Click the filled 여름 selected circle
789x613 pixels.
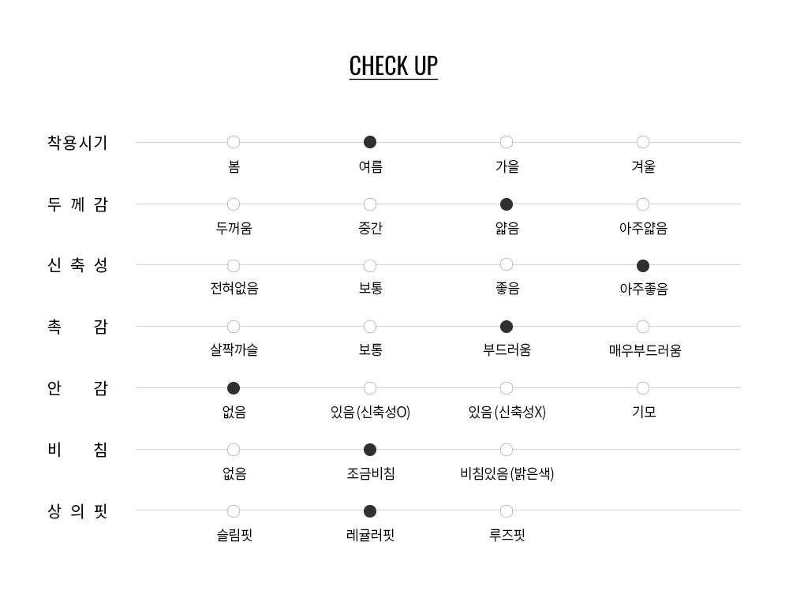370,143
